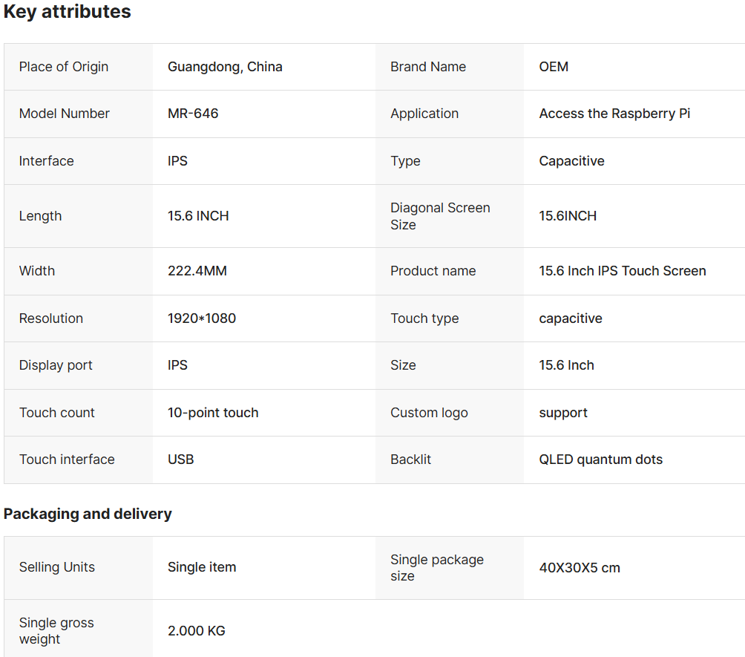The width and height of the screenshot is (745, 657).
Task: Select the OEM brand name value
Action: [x=554, y=67]
